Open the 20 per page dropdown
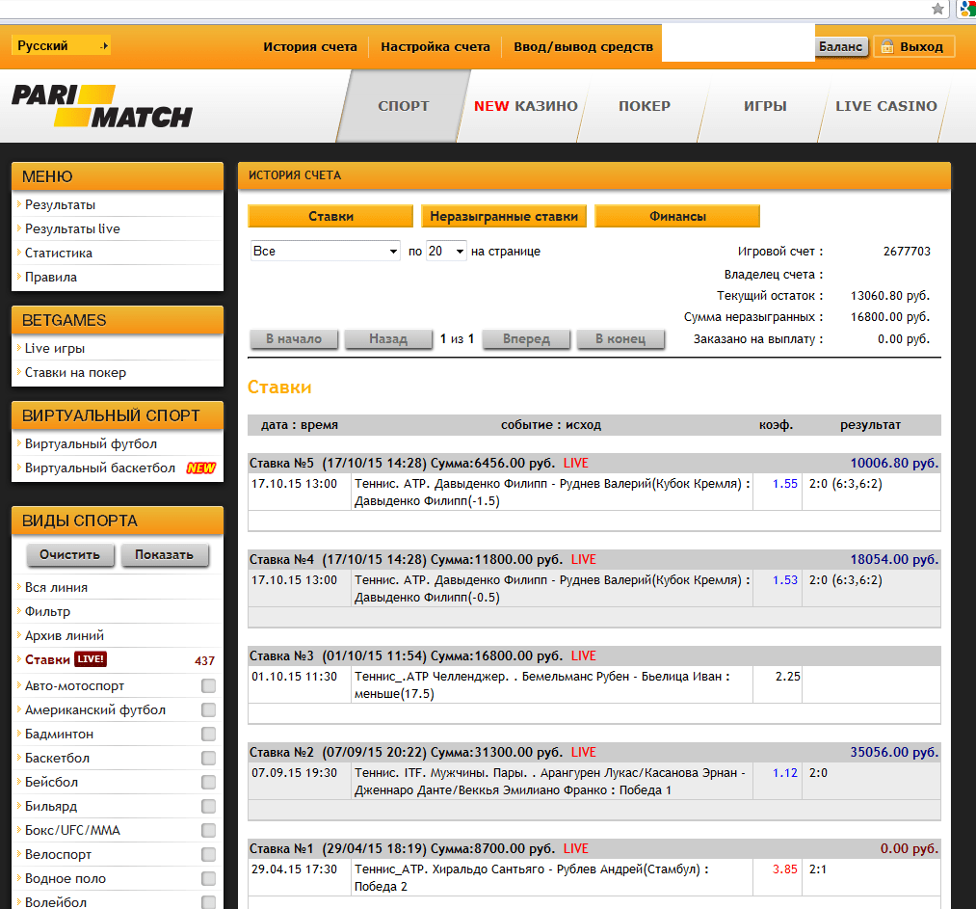Viewport: 976px width, 909px height. tap(447, 251)
